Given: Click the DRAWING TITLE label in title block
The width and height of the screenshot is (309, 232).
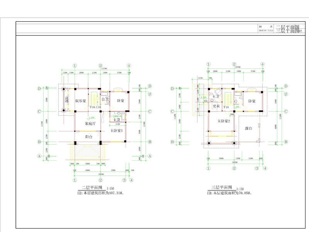Looking at the screenshot, I should (266, 30).
